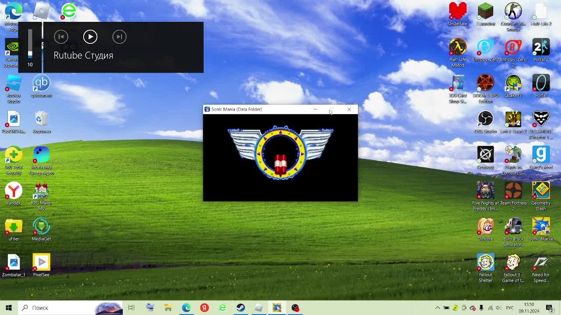Select DOOM 3 BFG Edition icon
Viewport: 561px width, 315px height.
485,89
